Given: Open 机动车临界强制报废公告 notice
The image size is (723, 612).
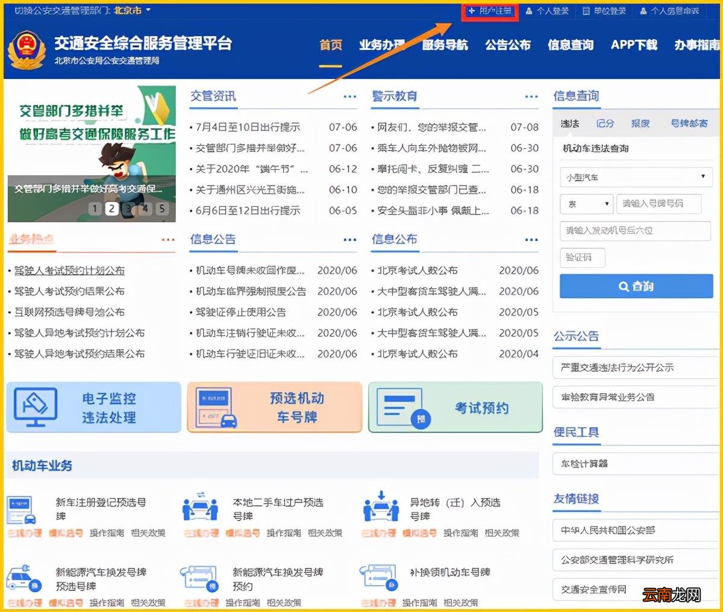Looking at the screenshot, I should tap(251, 292).
